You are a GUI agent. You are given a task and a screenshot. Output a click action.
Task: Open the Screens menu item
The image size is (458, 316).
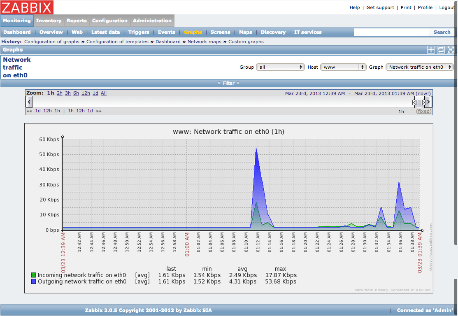220,32
